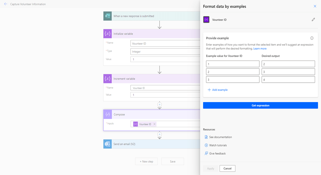The image size is (321, 175).
Task: Click the Forms icon on the trigger step
Action: coord(107,16)
